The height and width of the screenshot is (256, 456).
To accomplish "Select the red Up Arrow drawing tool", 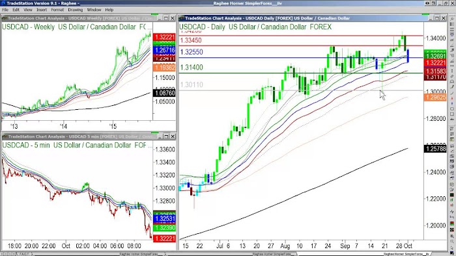I will 452,98.
